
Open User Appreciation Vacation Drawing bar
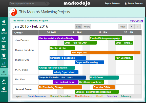(x=58, y=38)
